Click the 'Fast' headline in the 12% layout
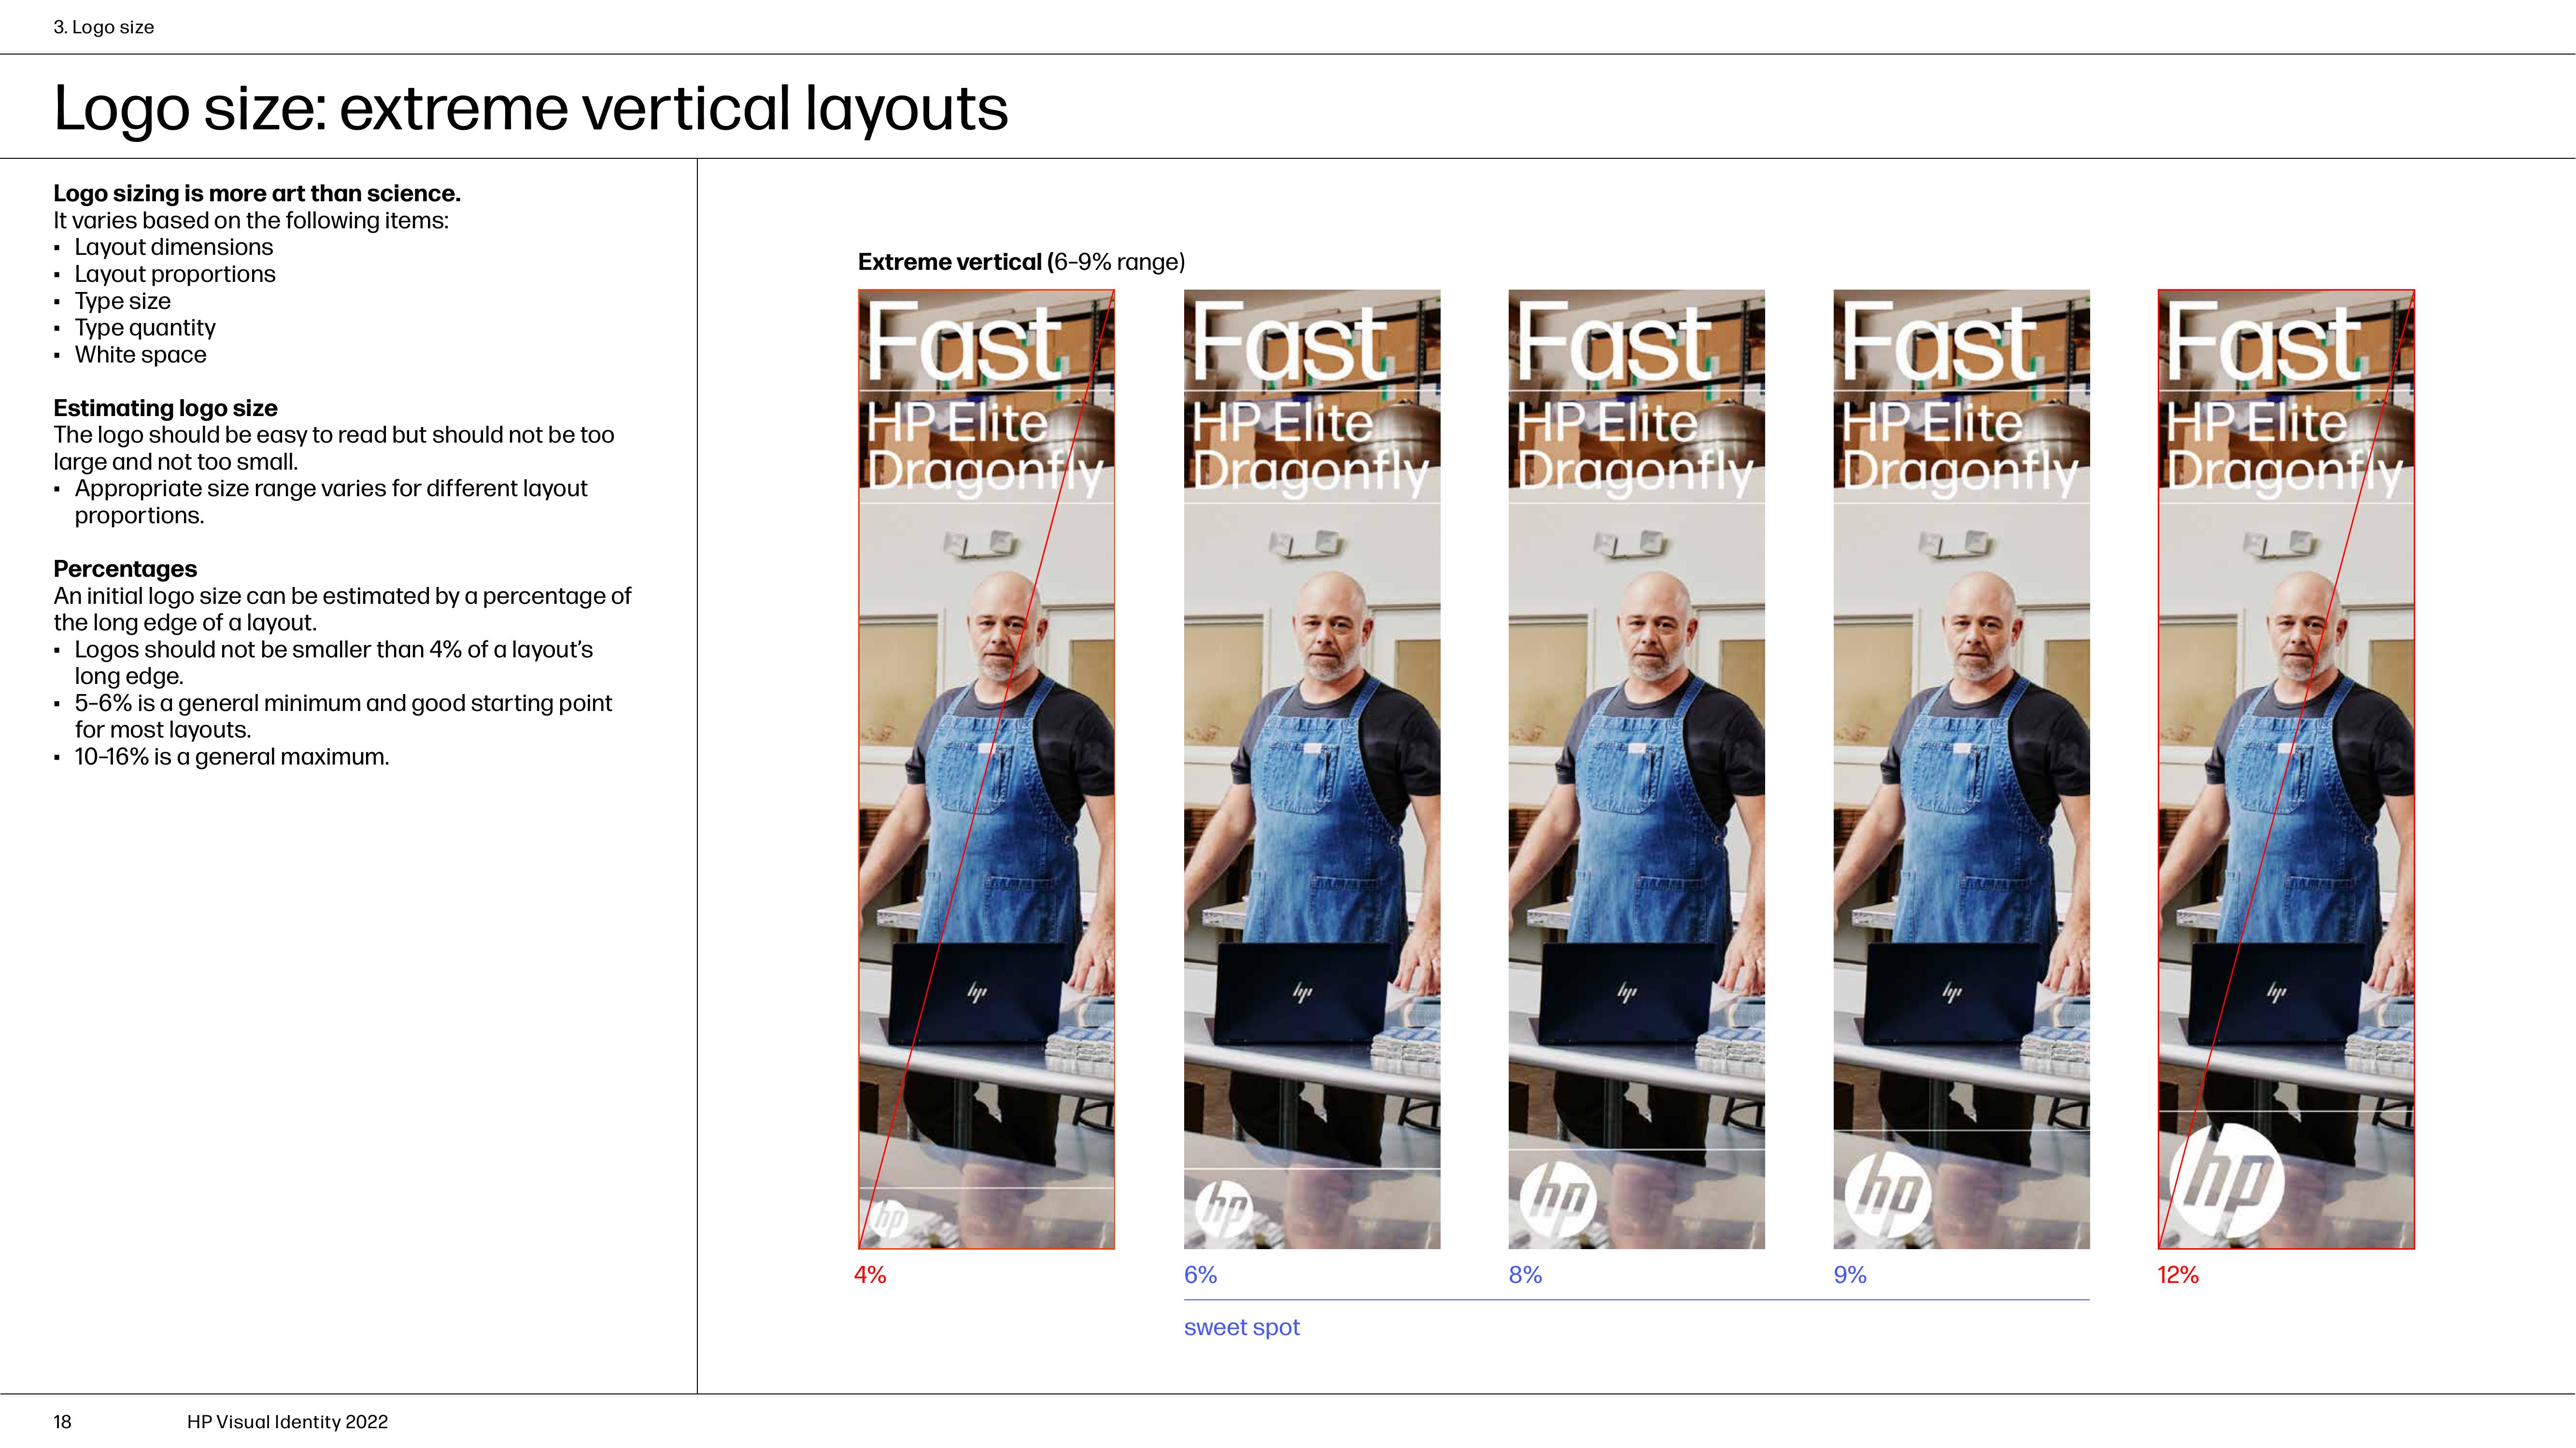The image size is (2576, 1448). (2263, 343)
